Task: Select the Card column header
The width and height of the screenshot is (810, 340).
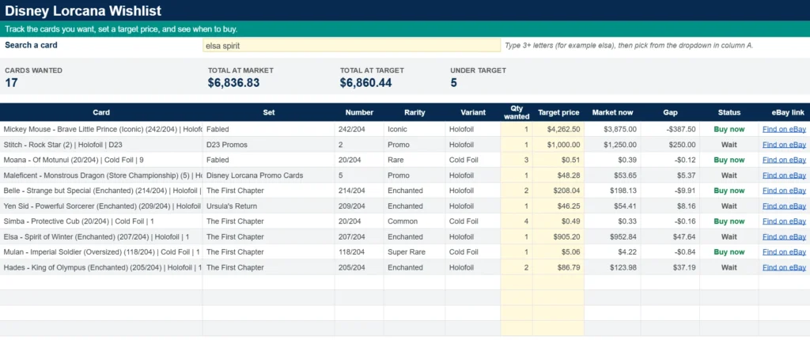Action: tap(101, 112)
